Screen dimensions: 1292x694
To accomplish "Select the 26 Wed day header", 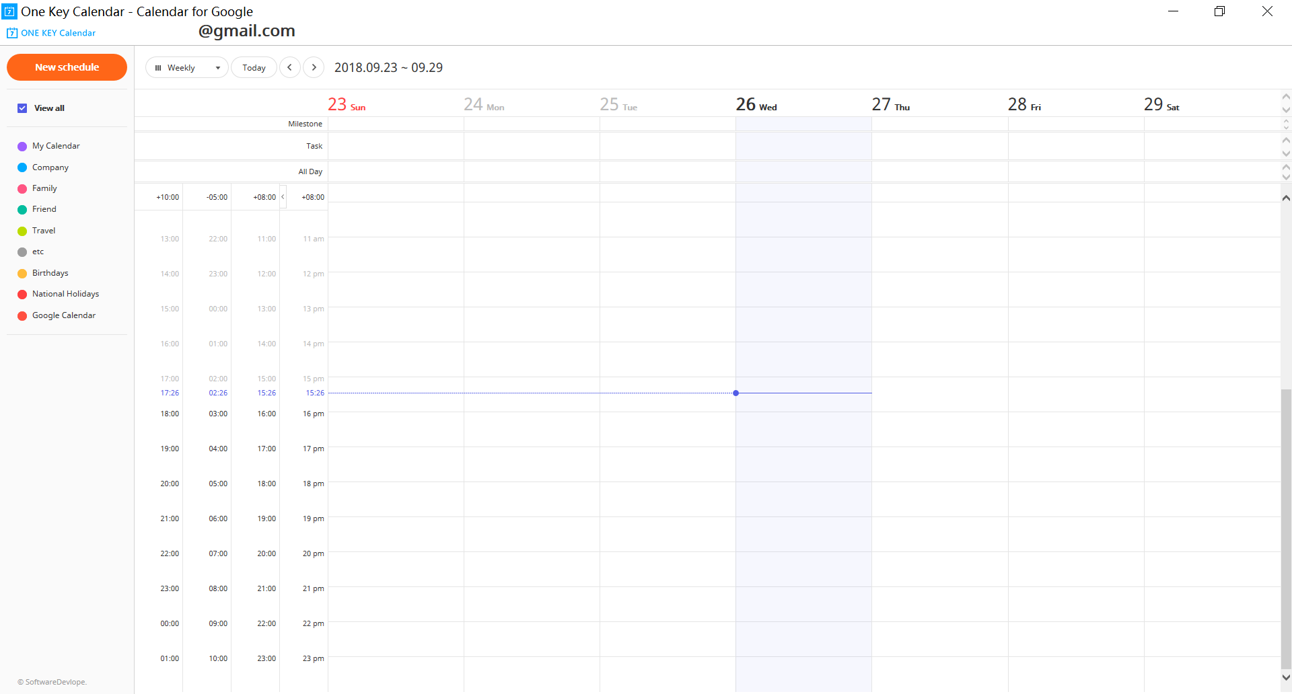I will 756,105.
